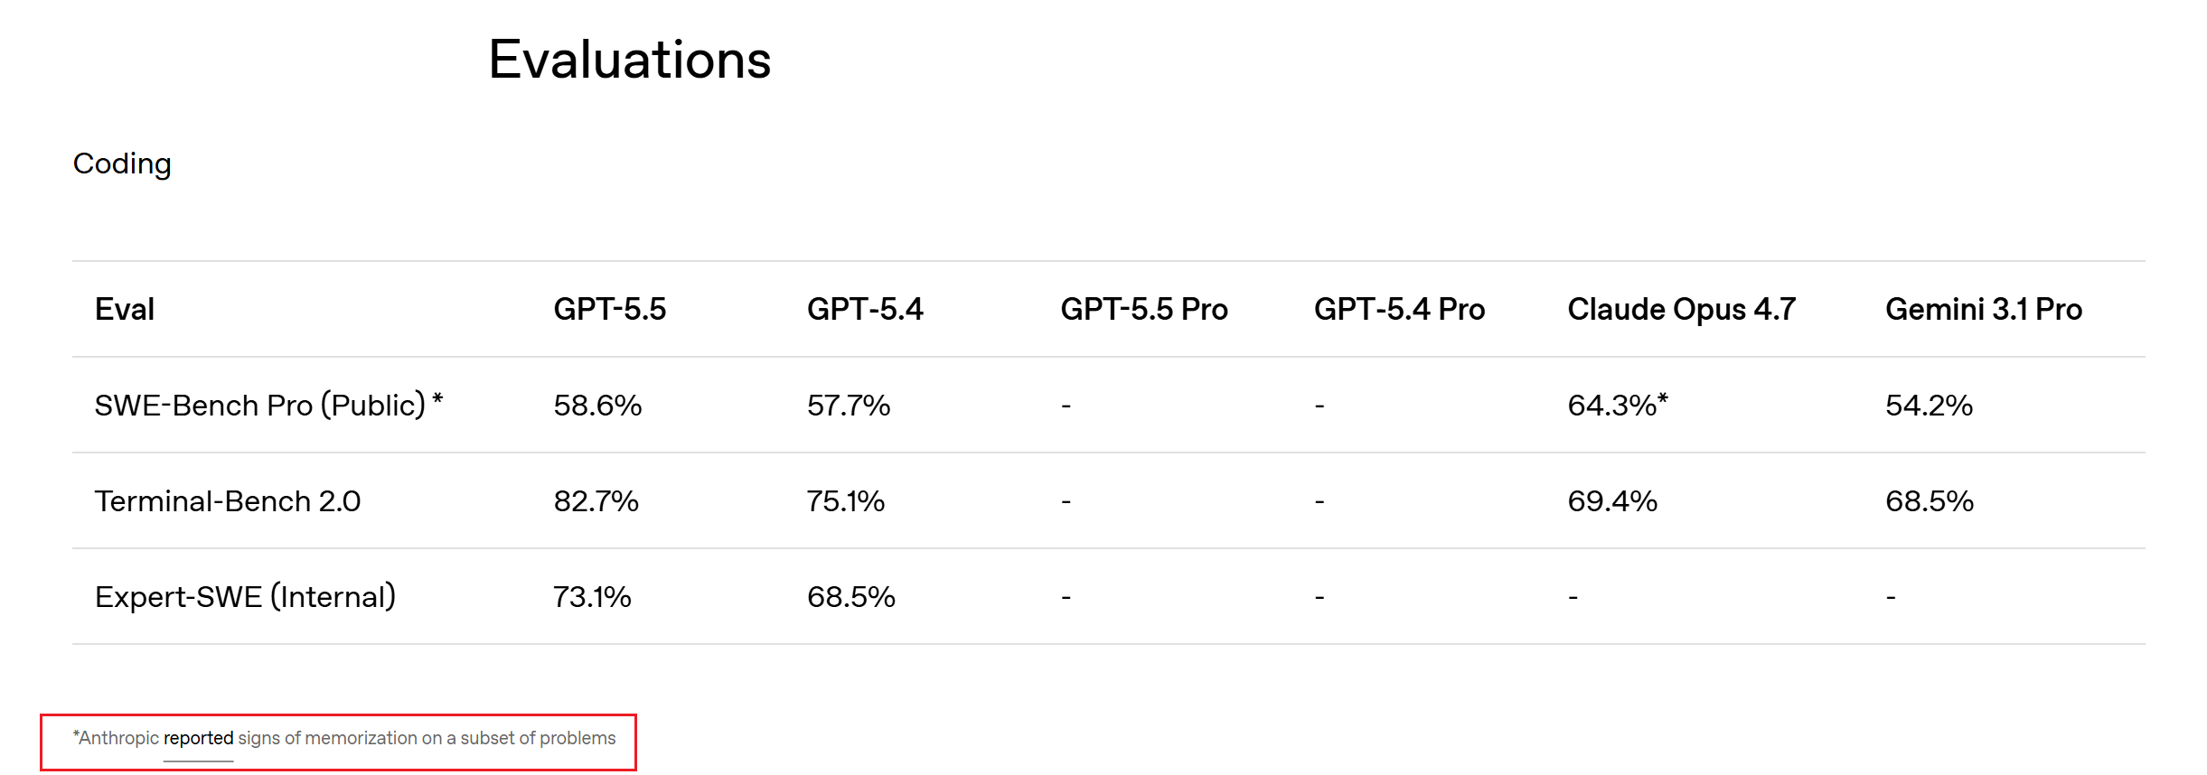Click the 68.5% Gemini Terminal-Bench score

(1930, 500)
